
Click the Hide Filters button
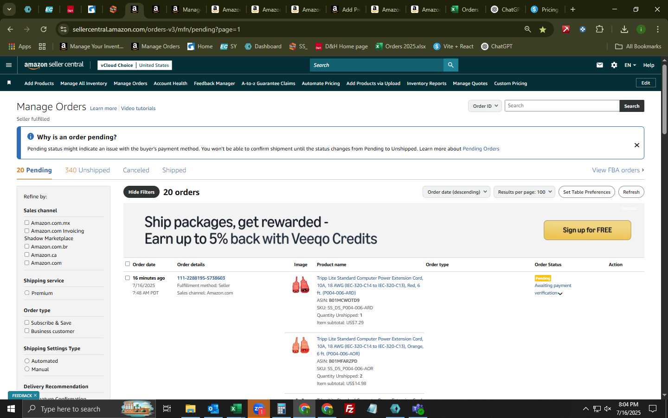141,192
